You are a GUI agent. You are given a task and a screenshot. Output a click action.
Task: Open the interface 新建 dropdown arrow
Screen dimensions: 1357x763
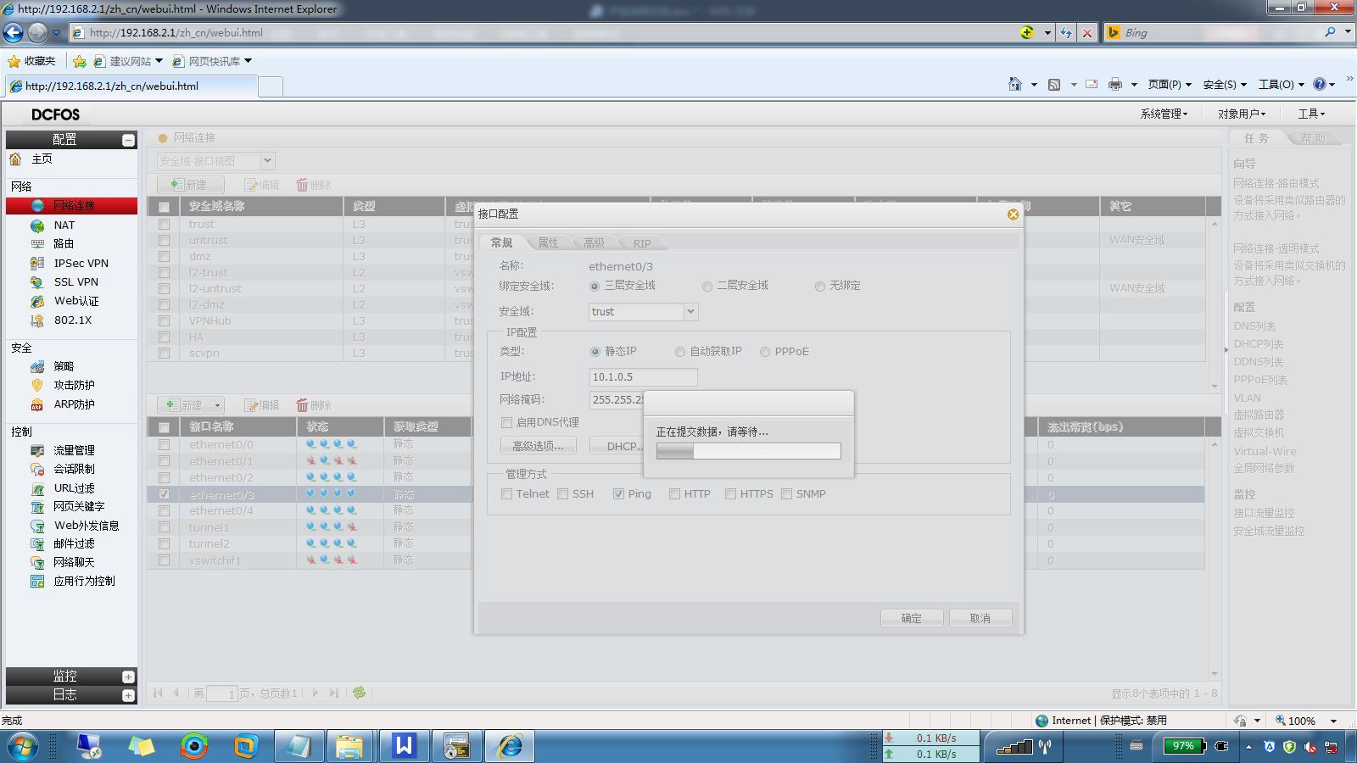[217, 406]
